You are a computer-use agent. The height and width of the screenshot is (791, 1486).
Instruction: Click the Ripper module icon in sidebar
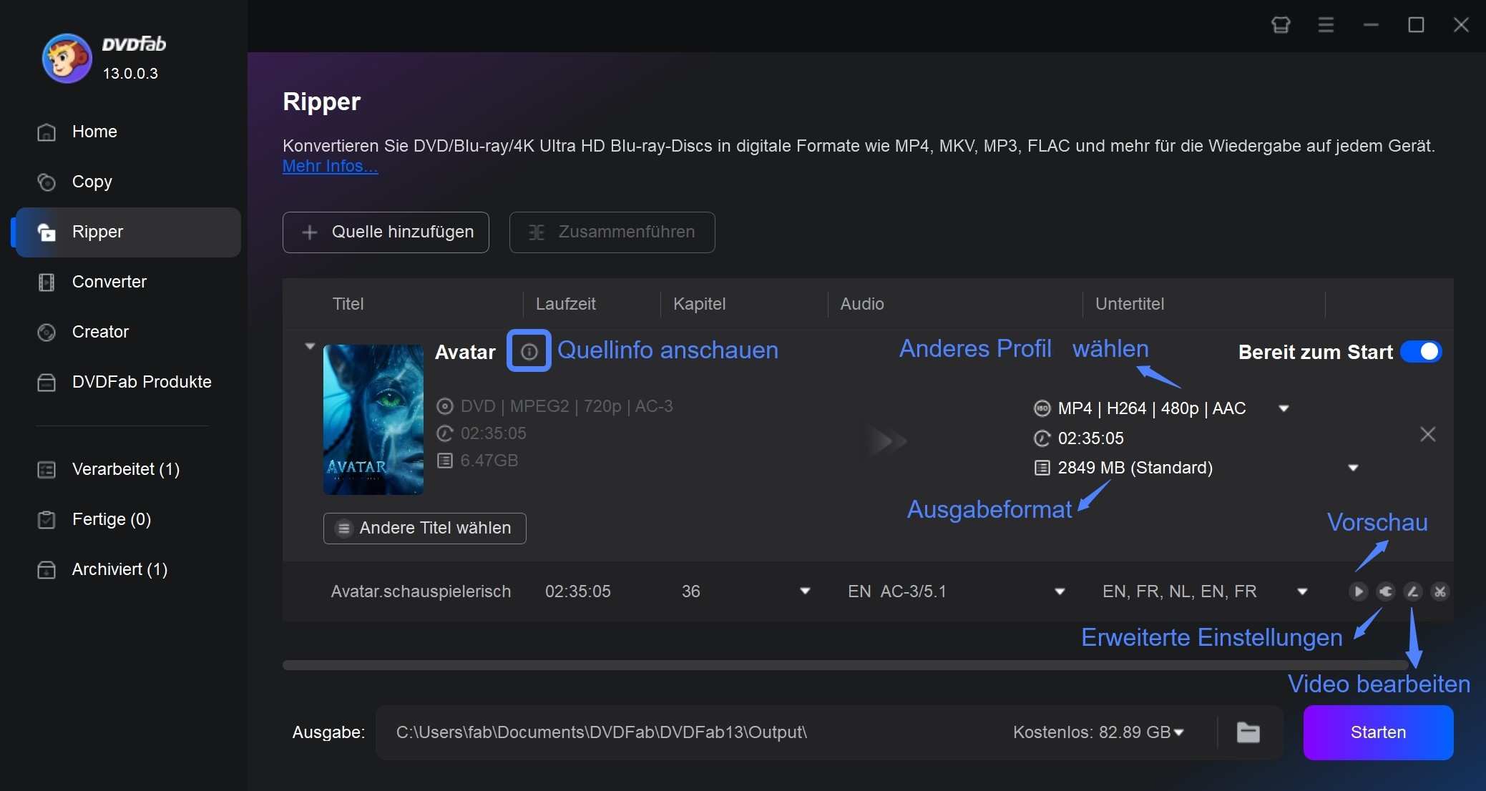[47, 231]
